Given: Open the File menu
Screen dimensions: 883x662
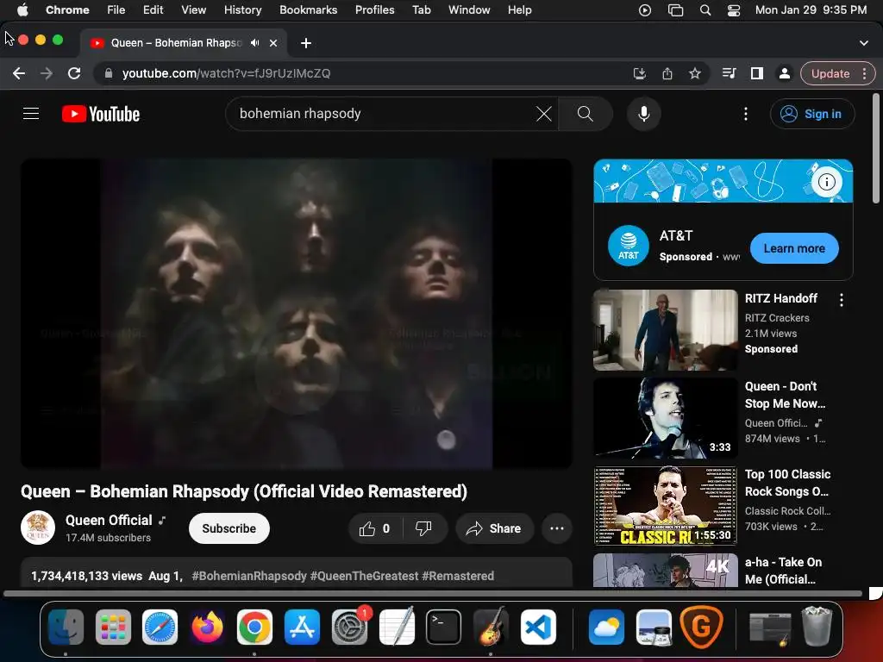Looking at the screenshot, I should coord(116,9).
